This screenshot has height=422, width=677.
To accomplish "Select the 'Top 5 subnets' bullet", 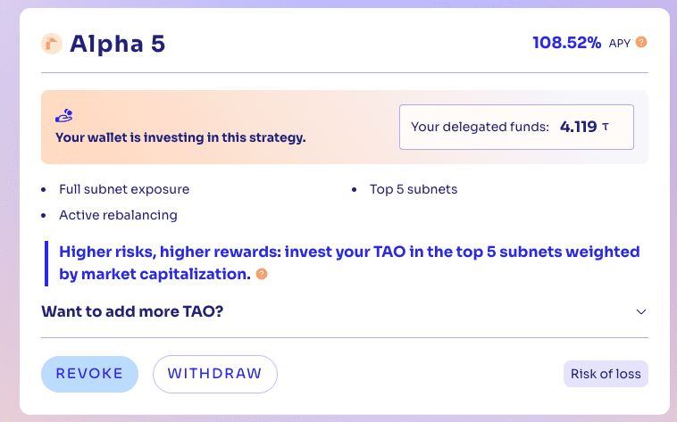I will click(x=413, y=189).
